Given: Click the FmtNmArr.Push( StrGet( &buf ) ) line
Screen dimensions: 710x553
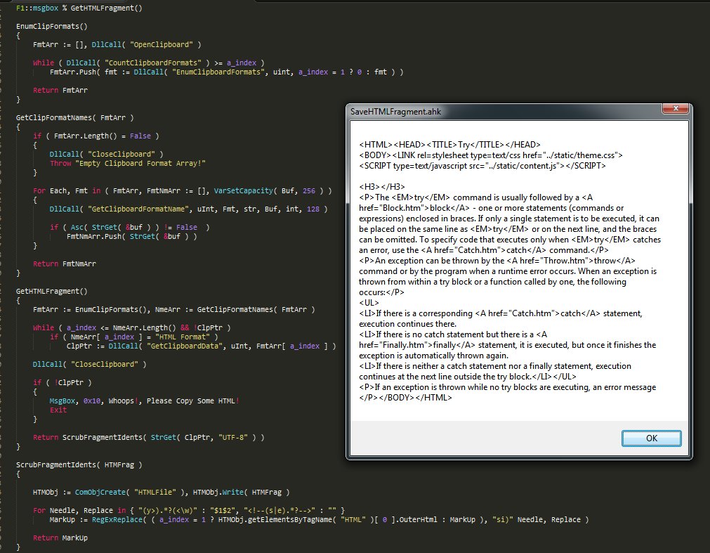Looking at the screenshot, I should [132, 236].
